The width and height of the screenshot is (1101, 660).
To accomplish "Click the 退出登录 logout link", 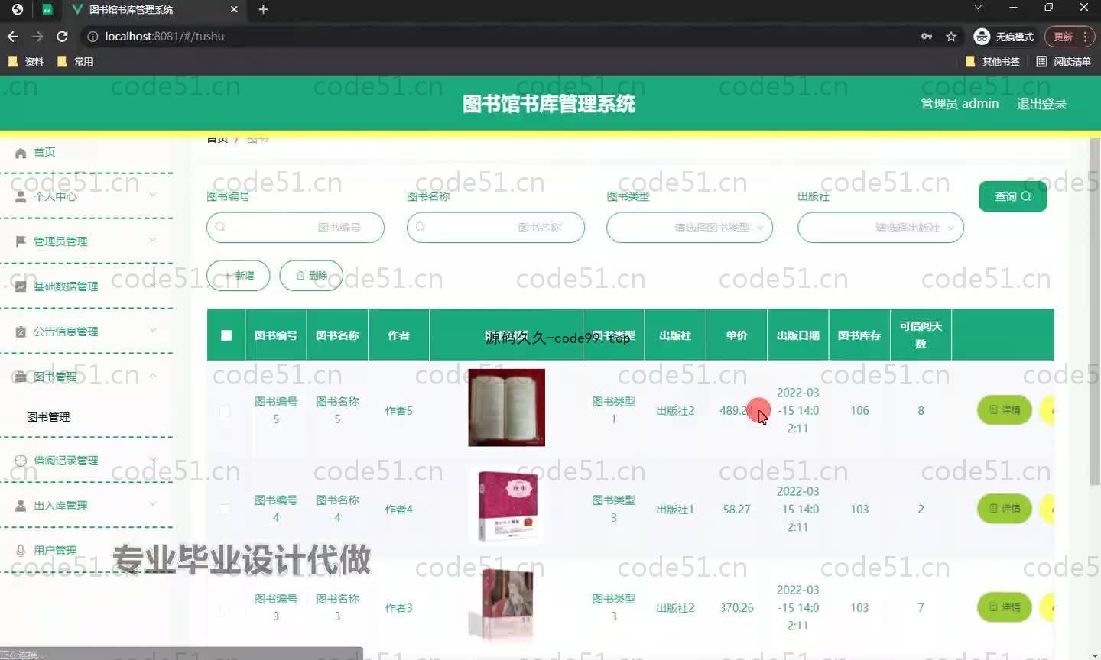I will 1041,104.
